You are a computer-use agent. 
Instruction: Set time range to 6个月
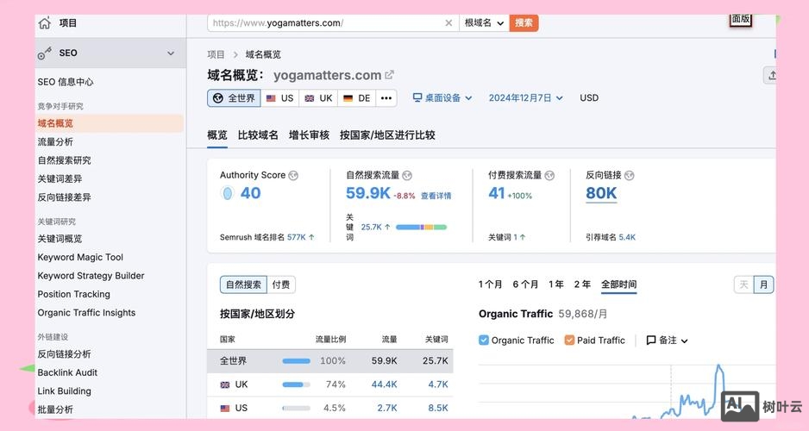point(525,284)
